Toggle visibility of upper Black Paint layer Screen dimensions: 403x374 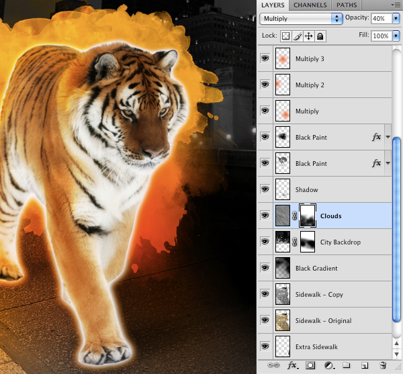pyautogui.click(x=265, y=137)
